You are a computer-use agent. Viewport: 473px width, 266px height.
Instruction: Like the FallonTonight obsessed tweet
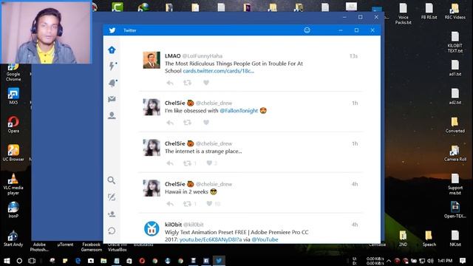206,123
